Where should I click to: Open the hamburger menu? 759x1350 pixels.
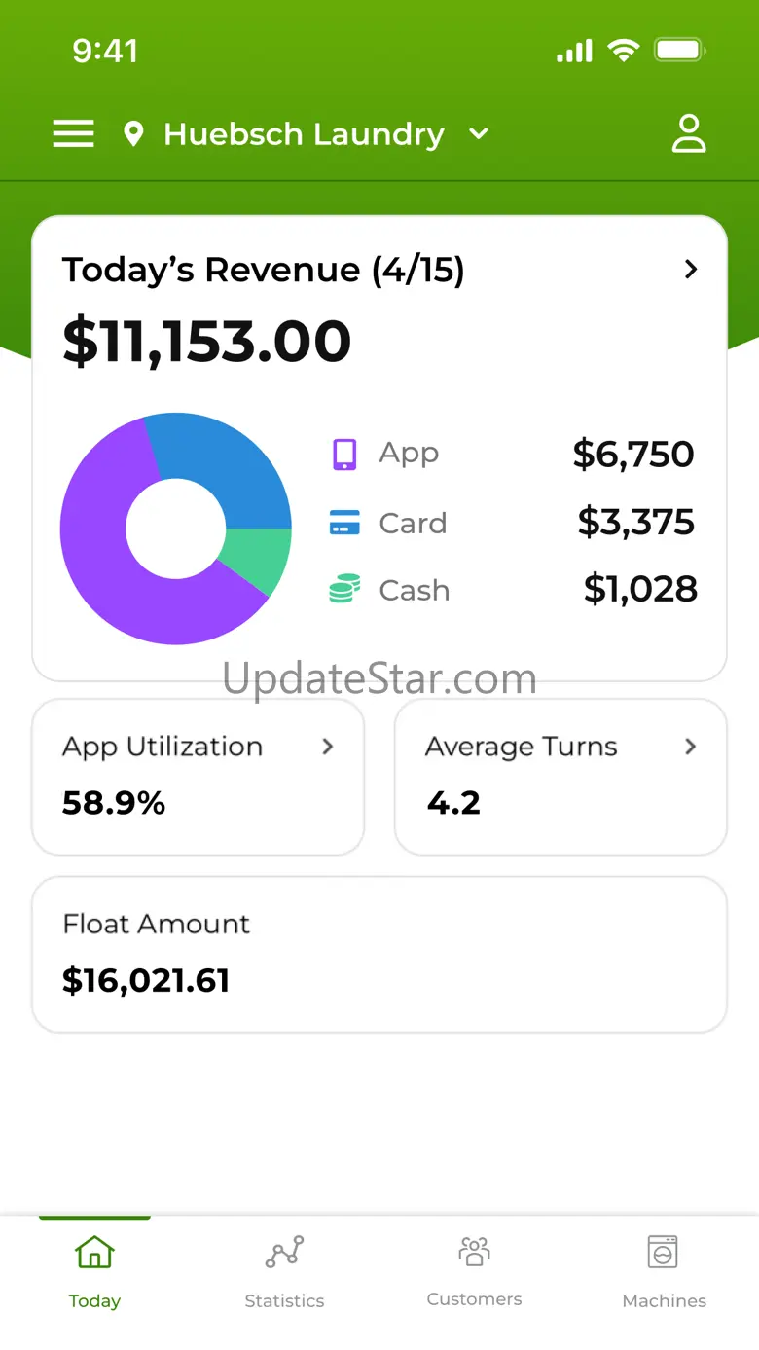(x=73, y=133)
